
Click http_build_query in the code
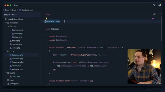80,55
